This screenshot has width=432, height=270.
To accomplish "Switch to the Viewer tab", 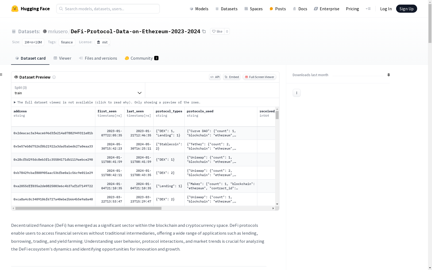I will coord(62,58).
